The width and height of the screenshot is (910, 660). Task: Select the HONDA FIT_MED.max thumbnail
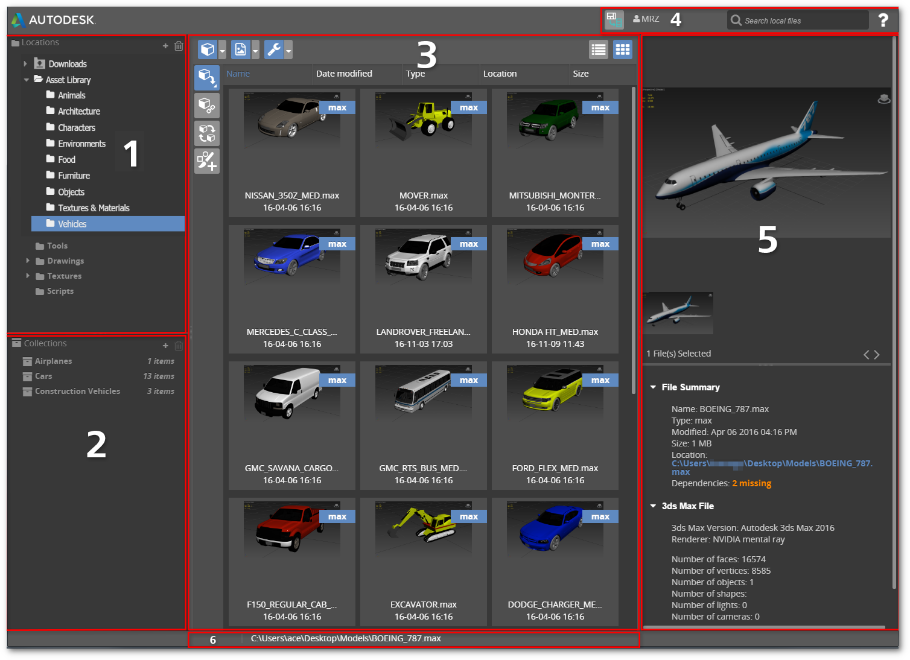(555, 289)
